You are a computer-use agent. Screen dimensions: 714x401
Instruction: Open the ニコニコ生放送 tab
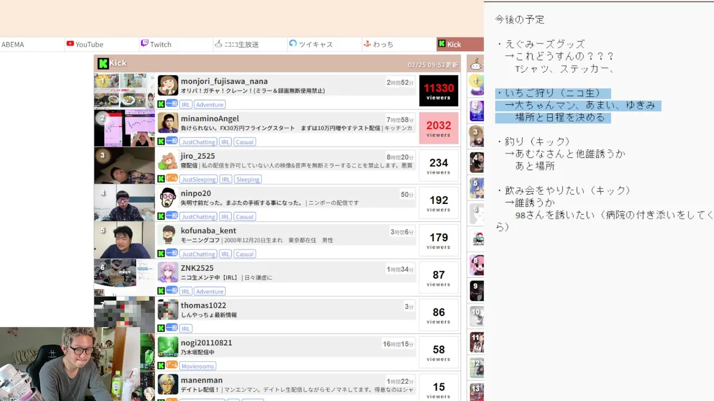coord(250,45)
